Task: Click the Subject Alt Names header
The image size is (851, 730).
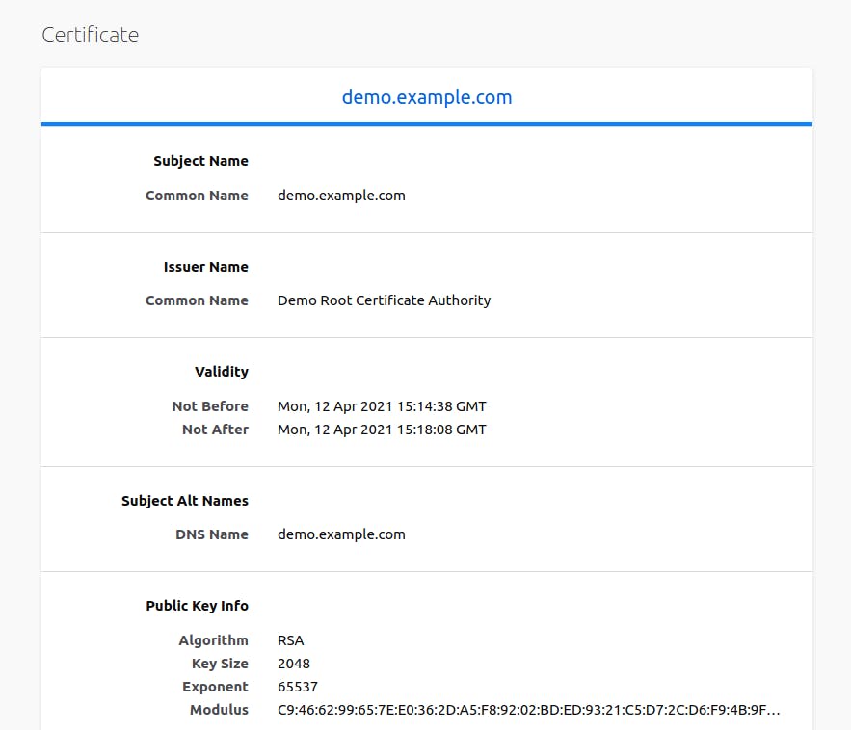Action: pyautogui.click(x=184, y=501)
